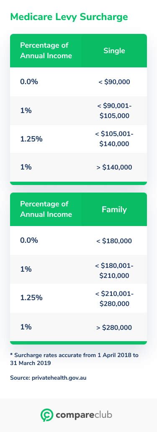Select the > $280,000 family threshold cell
This screenshot has height=432, width=157.
(x=114, y=328)
